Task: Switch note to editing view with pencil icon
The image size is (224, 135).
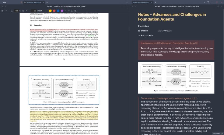Action: (x=218, y=6)
